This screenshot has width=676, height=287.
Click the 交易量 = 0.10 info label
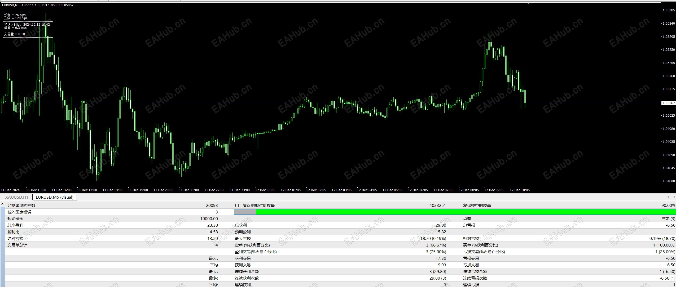coord(14,34)
